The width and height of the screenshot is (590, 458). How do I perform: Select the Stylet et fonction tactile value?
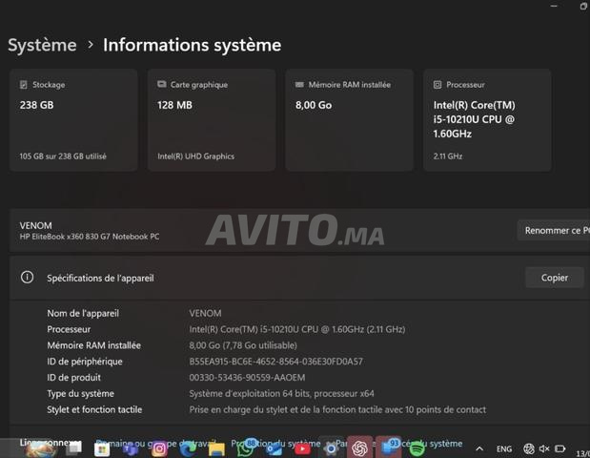click(x=337, y=409)
